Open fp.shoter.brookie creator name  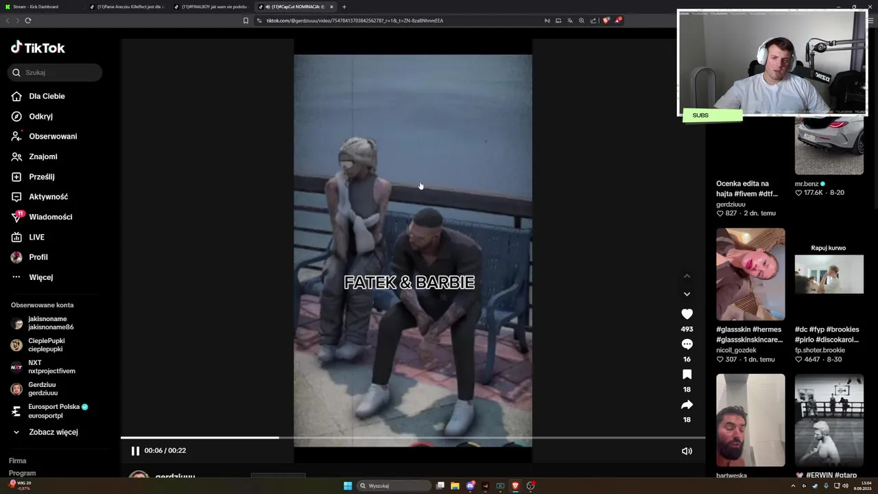click(820, 350)
